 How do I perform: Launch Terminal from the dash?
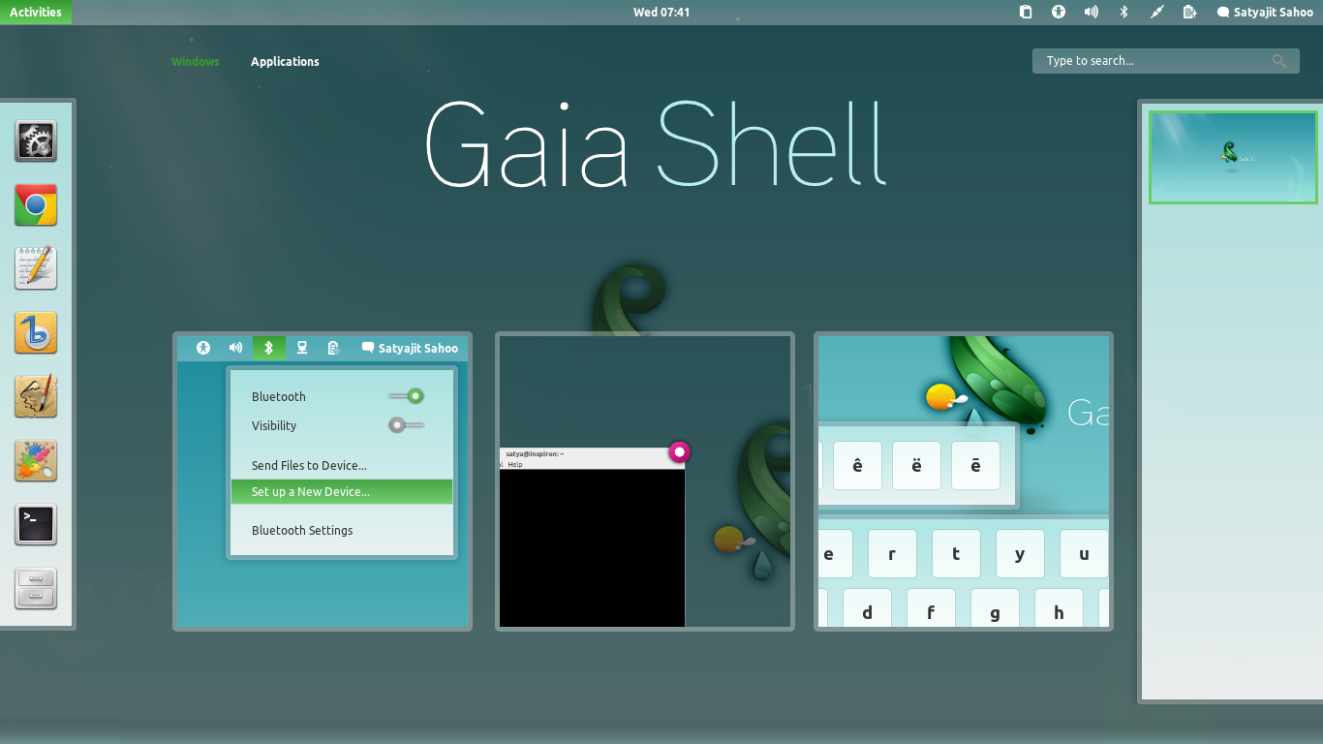[36, 524]
